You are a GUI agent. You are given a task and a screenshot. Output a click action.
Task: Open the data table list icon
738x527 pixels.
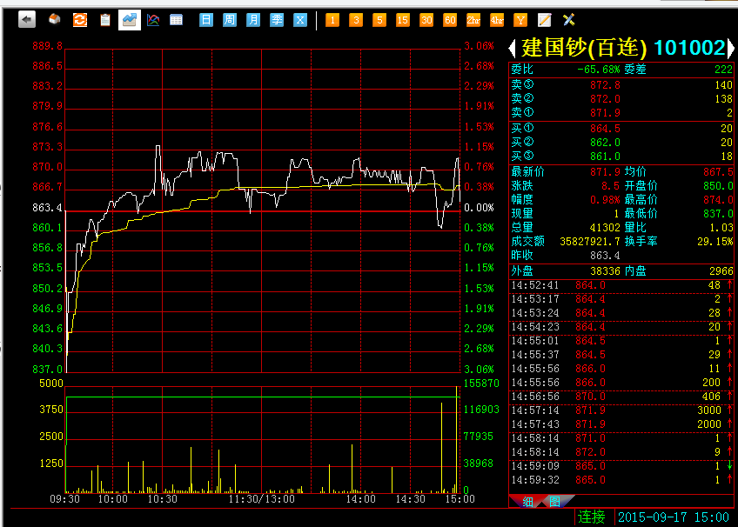[177, 19]
